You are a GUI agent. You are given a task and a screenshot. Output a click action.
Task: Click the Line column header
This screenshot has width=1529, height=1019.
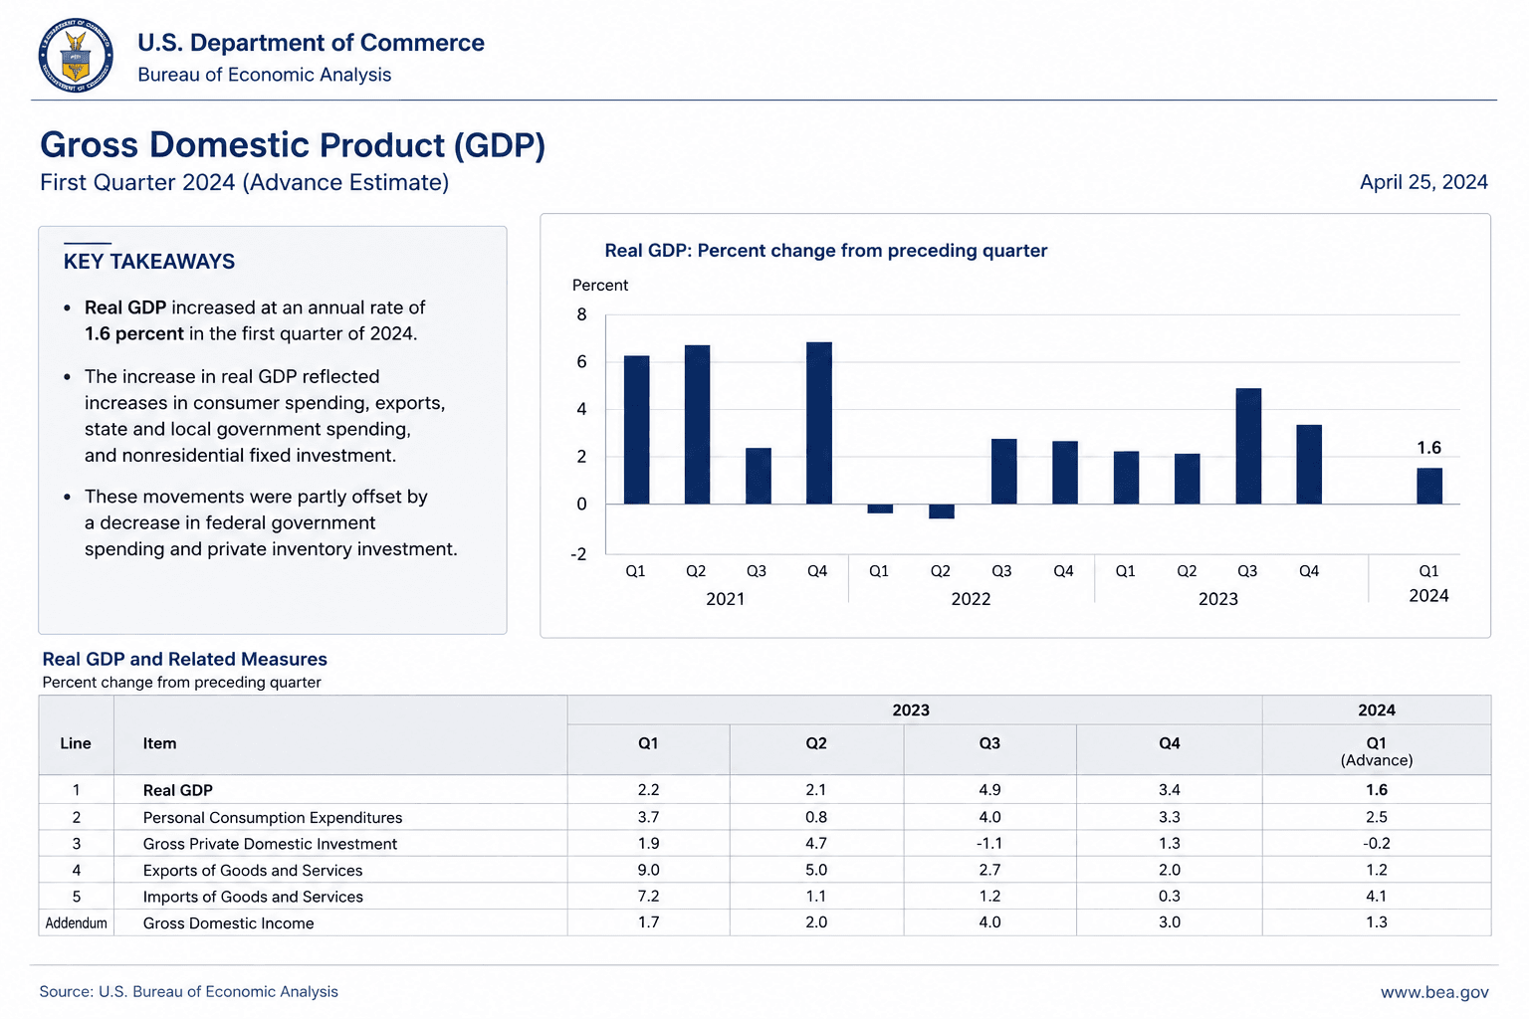(76, 743)
